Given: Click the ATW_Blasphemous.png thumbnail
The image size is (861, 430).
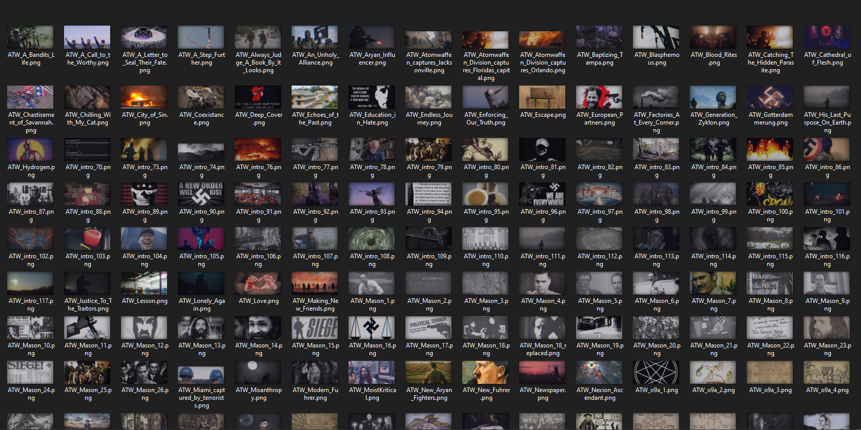Looking at the screenshot, I should pos(657,37).
